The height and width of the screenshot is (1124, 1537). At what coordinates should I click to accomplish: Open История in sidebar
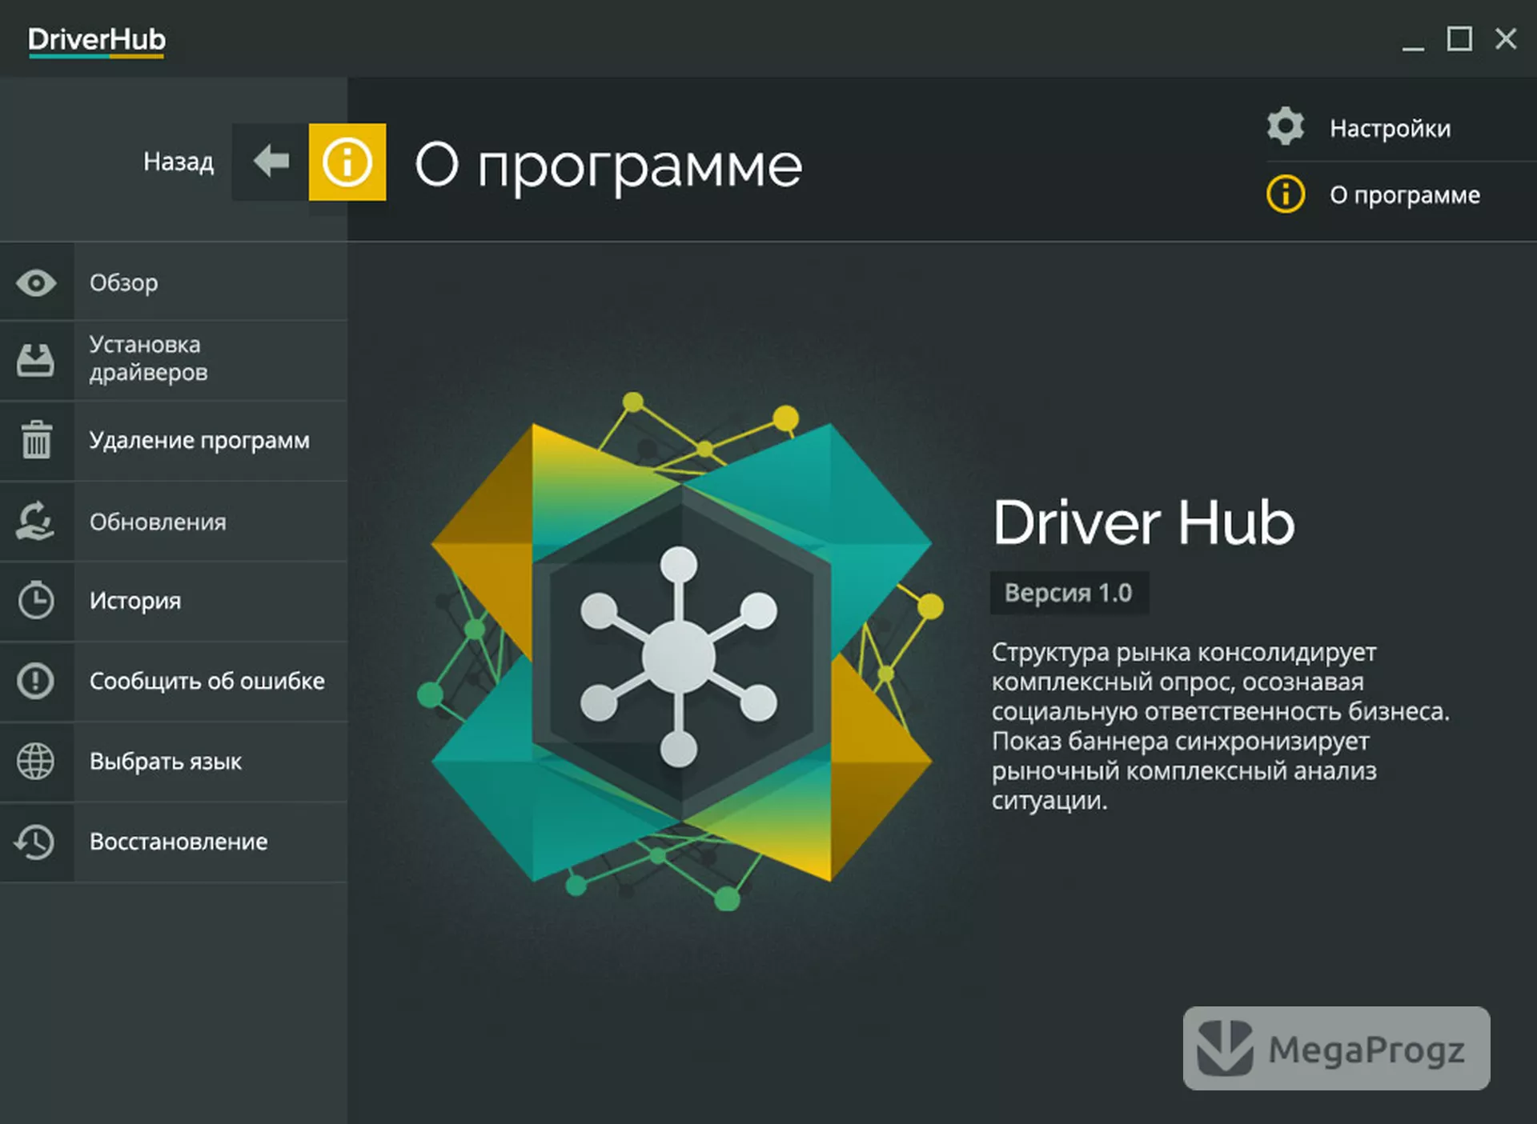click(174, 601)
